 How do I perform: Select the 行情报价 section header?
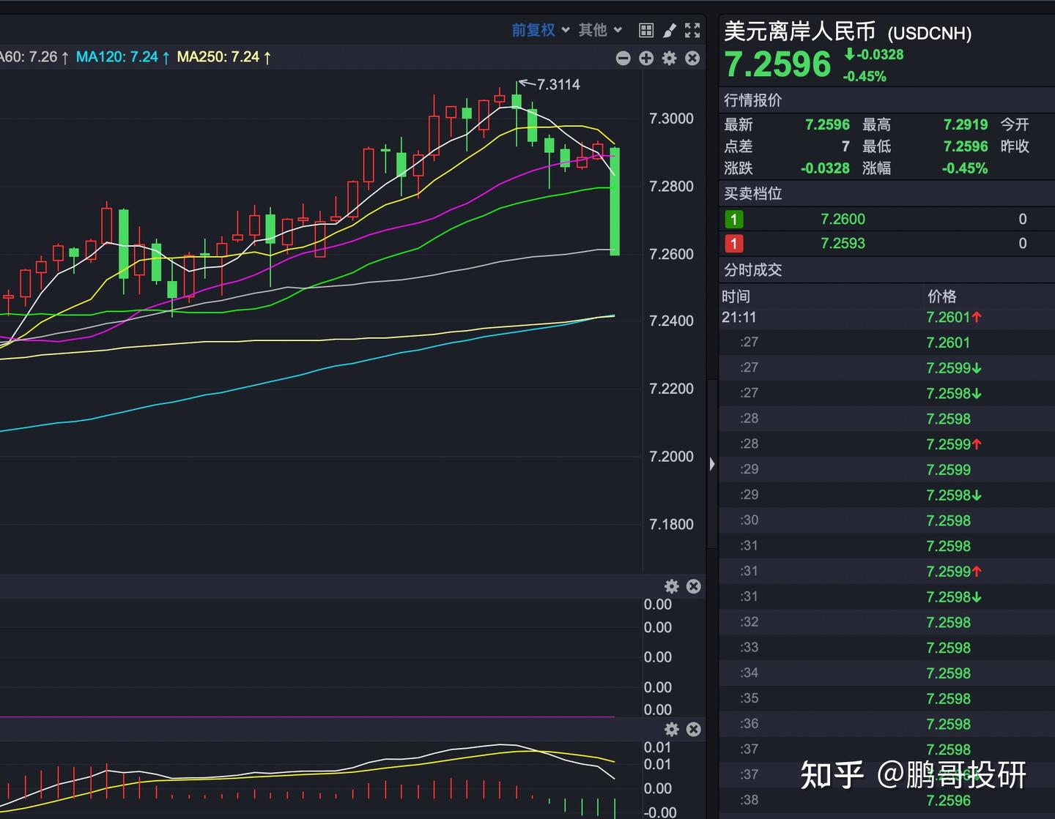[x=752, y=100]
